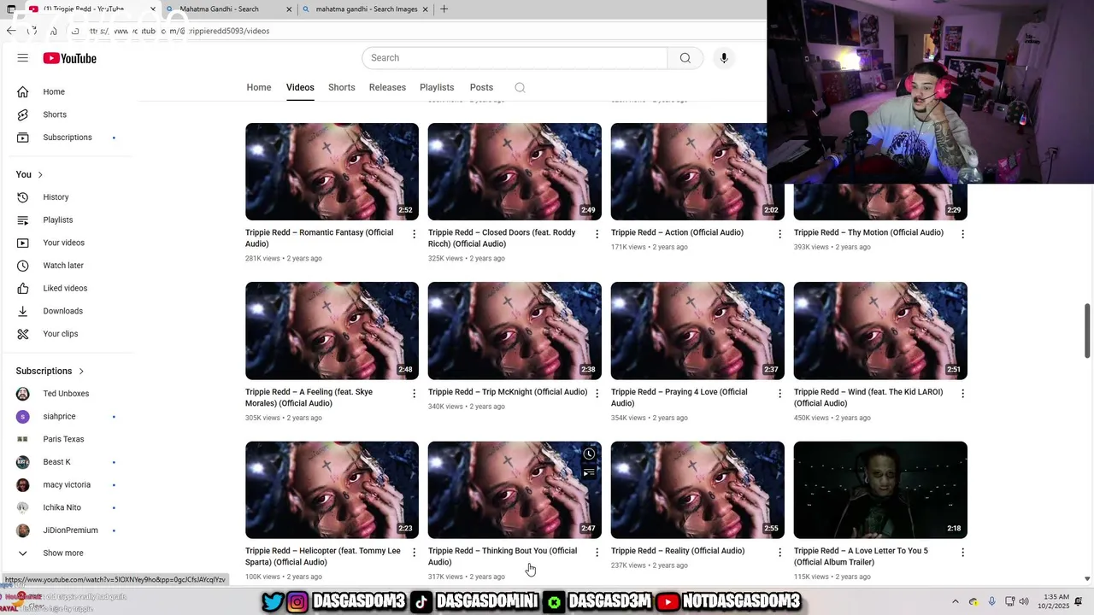Image resolution: width=1094 pixels, height=615 pixels.
Task: Open Paris Texas subscription channel
Action: [x=68, y=439]
